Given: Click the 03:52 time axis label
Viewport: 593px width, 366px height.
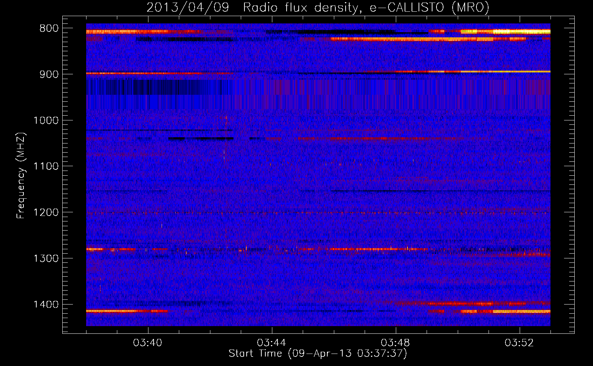Looking at the screenshot, I should pos(519,343).
